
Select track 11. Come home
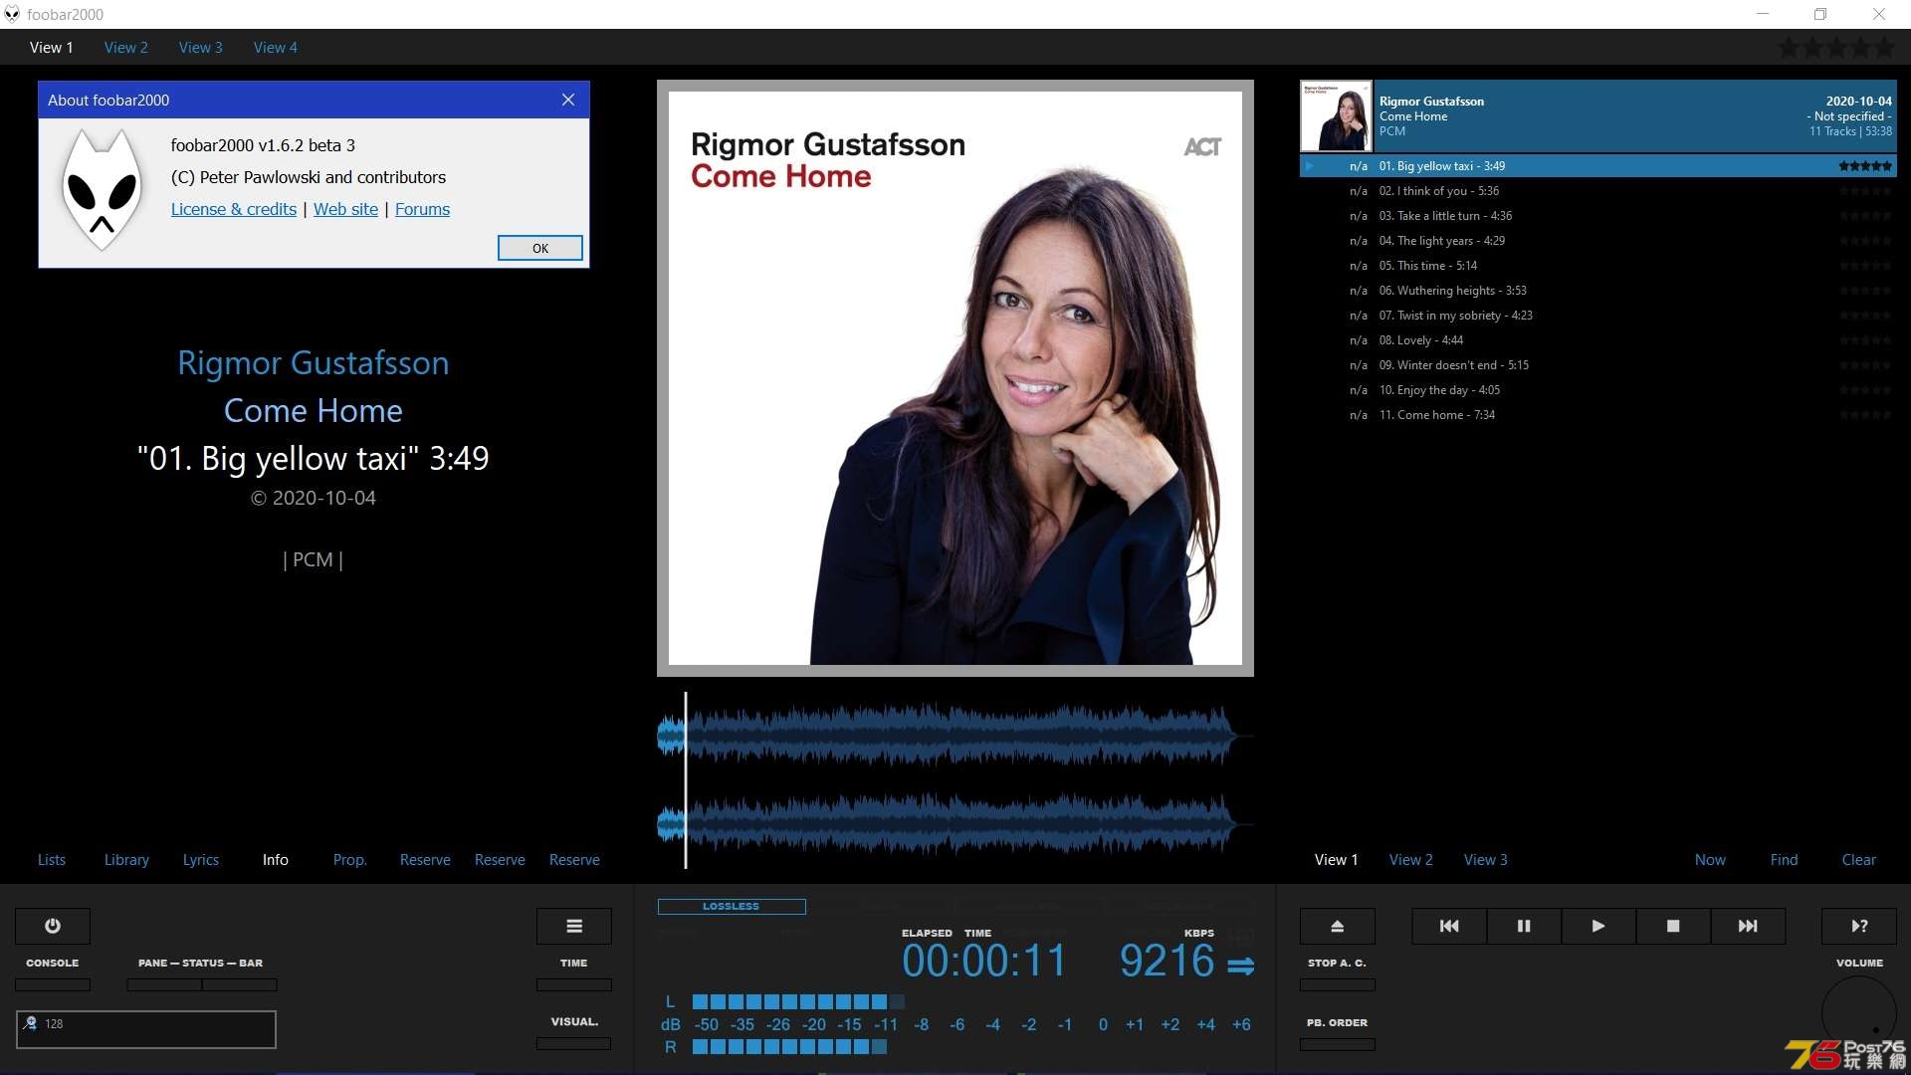point(1598,415)
